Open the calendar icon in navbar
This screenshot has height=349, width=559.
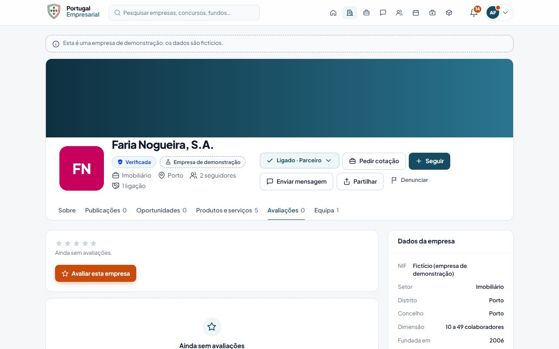tap(416, 13)
